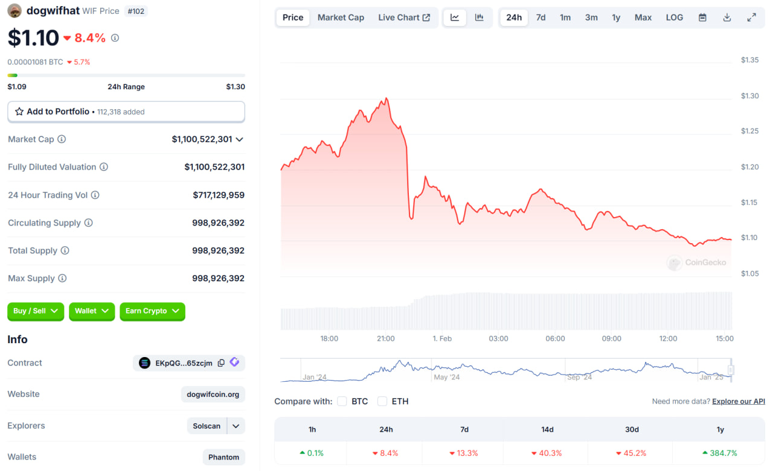Open the Earn Crypto dropdown
The image size is (773, 471).
pos(152,311)
